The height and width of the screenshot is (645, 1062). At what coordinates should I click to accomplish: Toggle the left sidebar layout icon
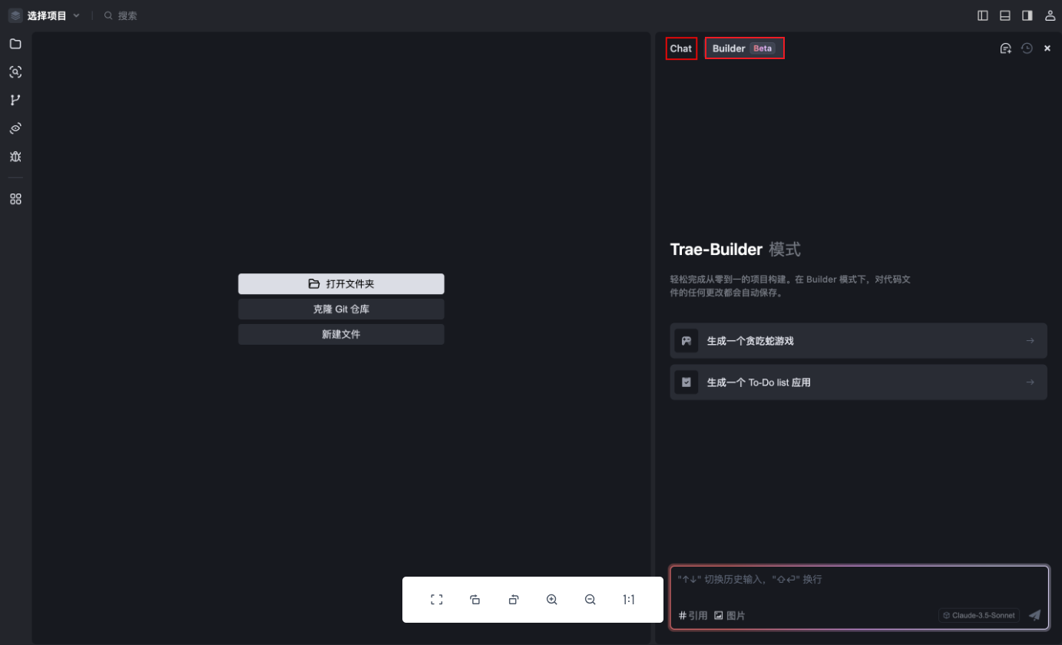tap(982, 15)
